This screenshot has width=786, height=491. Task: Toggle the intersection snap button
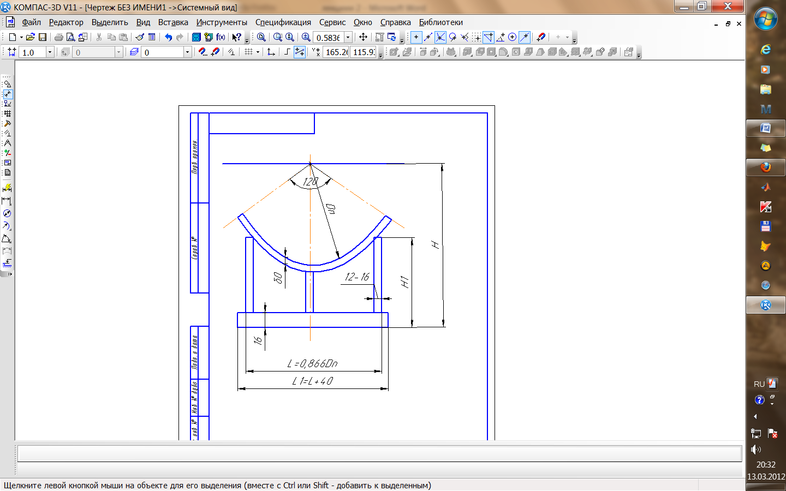440,37
